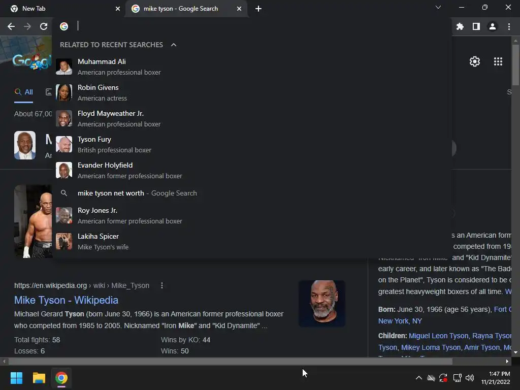The image size is (520, 390).
Task: Select the Roy Jones Jr. suggestion
Action: click(252, 215)
